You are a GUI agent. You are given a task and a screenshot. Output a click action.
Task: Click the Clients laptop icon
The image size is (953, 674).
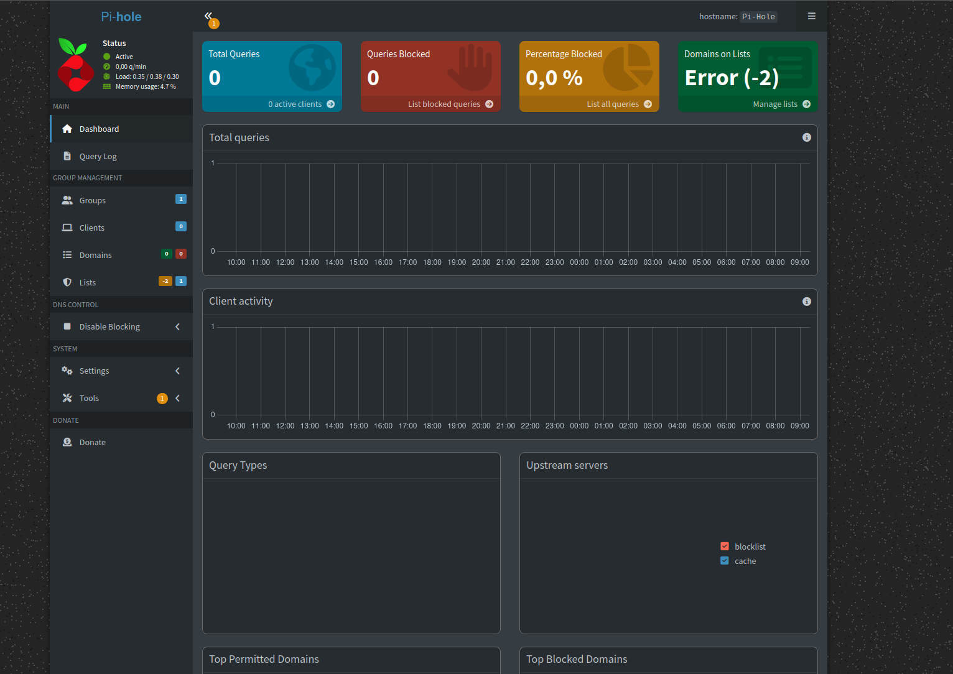[x=67, y=228]
